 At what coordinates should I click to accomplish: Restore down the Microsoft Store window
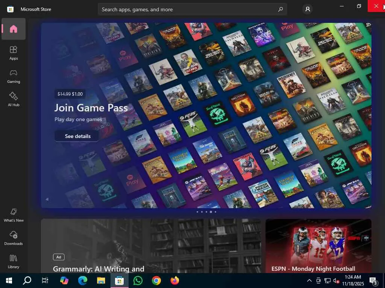(x=359, y=6)
